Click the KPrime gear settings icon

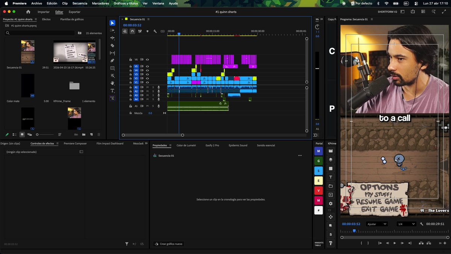click(x=331, y=203)
